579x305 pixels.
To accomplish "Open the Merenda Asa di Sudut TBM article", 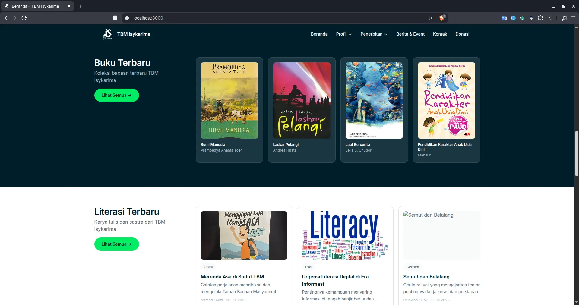I will 232,277.
